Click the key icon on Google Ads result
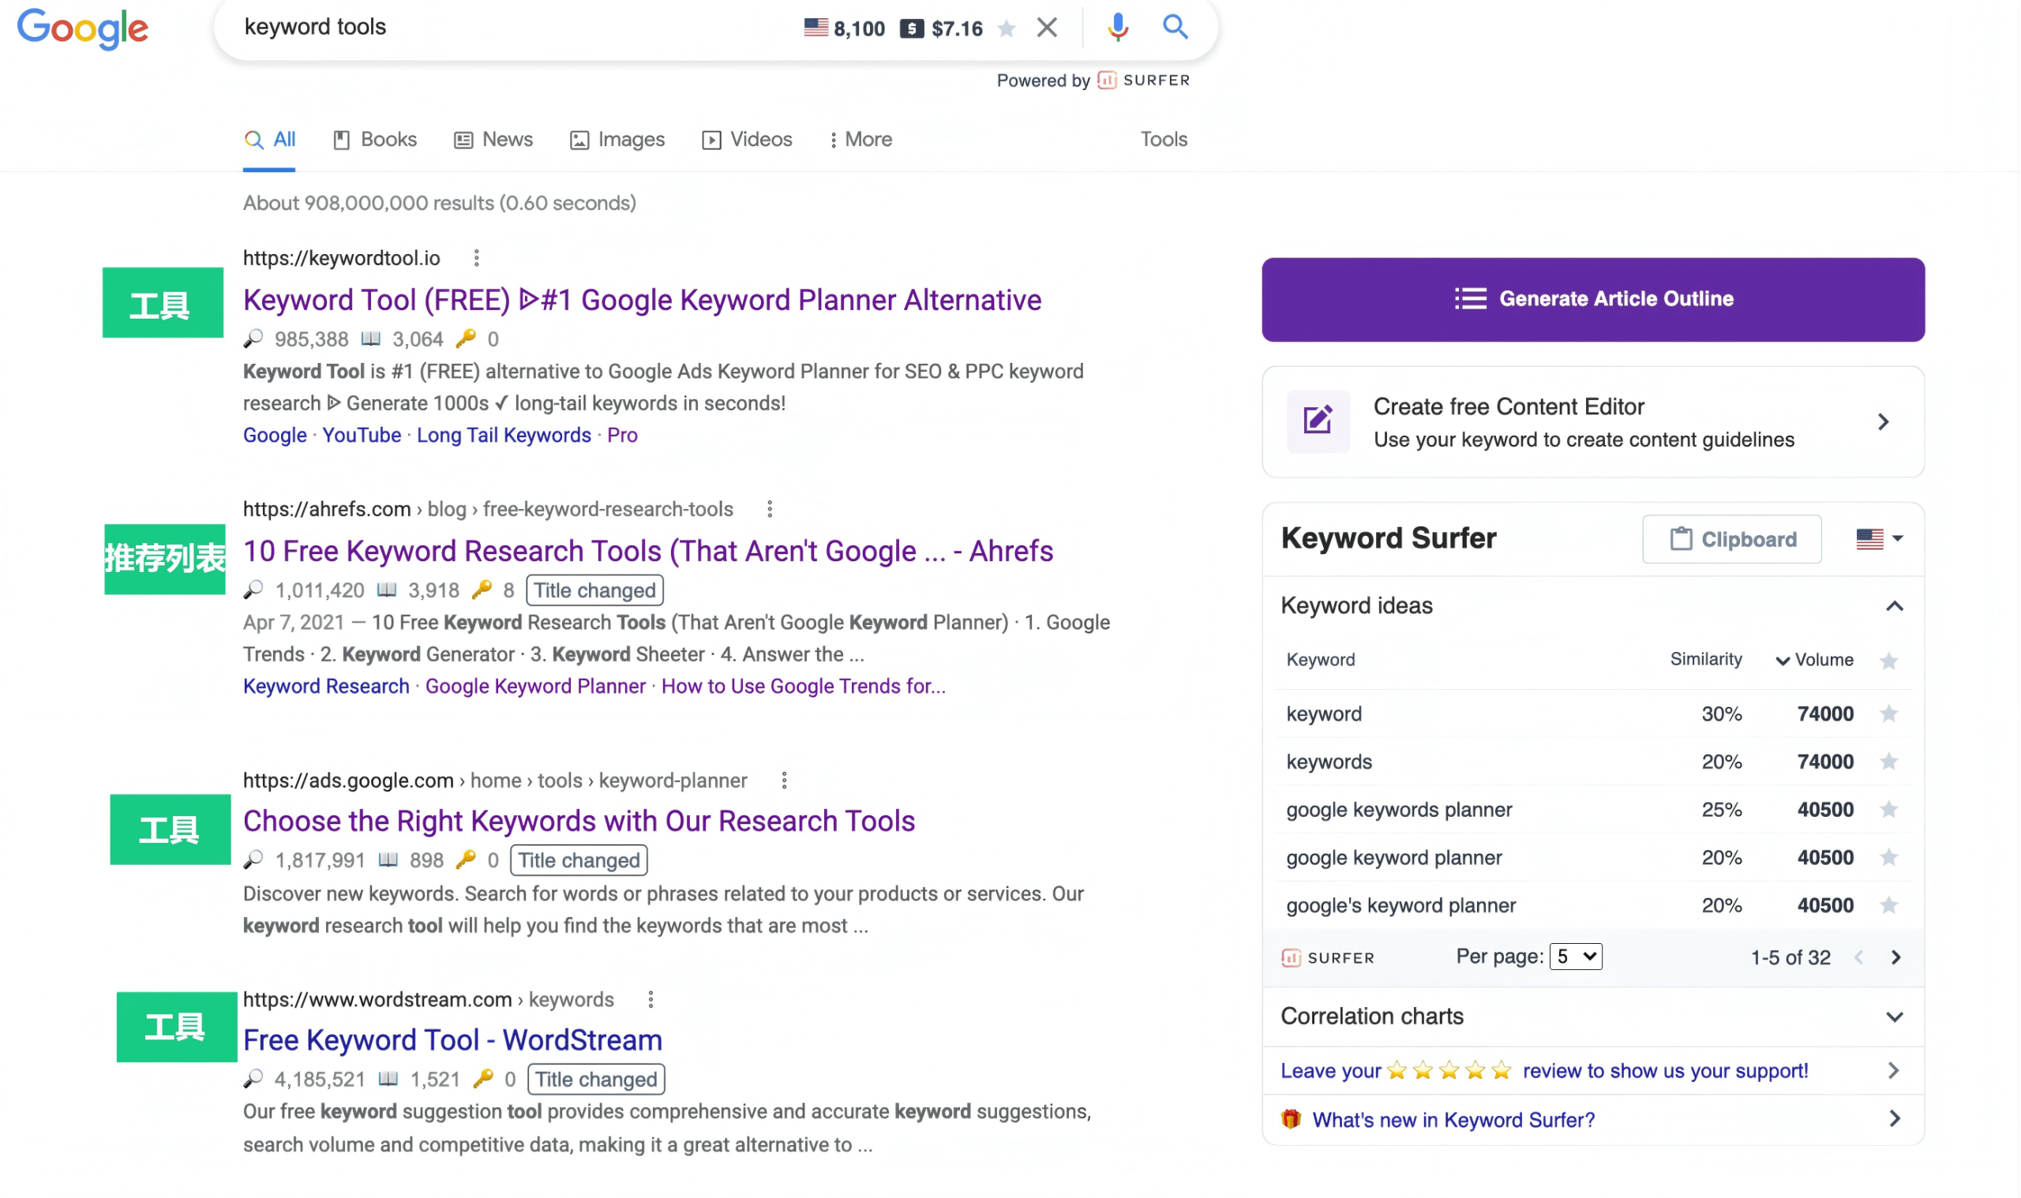Screen dimensions: 2021x1198 pyautogui.click(x=466, y=860)
